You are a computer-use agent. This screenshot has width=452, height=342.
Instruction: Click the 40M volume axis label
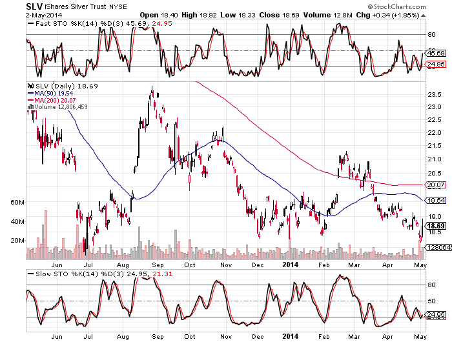pyautogui.click(x=17, y=222)
